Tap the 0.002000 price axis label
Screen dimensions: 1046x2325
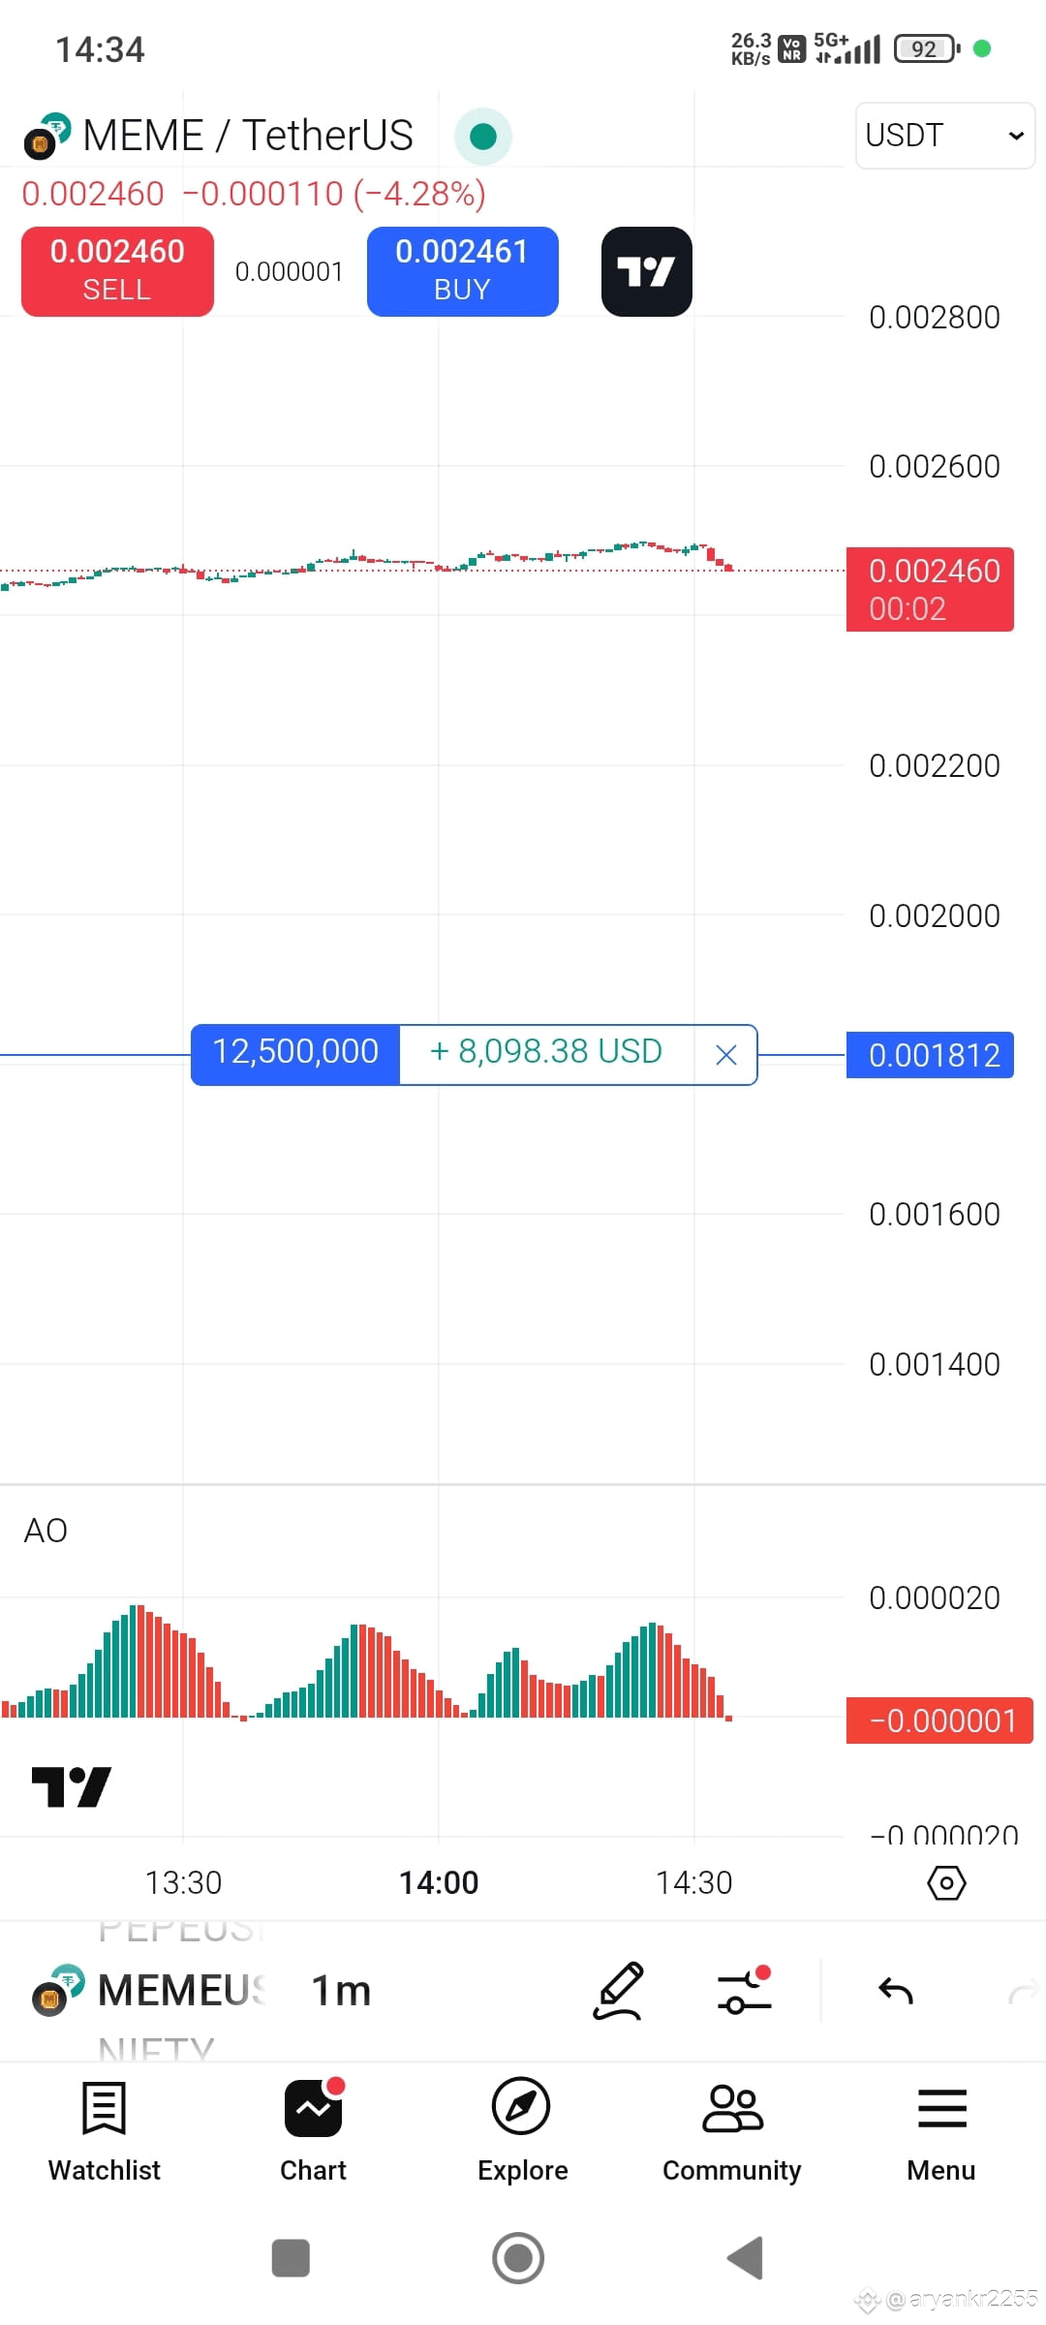click(935, 915)
